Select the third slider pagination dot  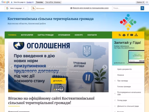[58, 89]
